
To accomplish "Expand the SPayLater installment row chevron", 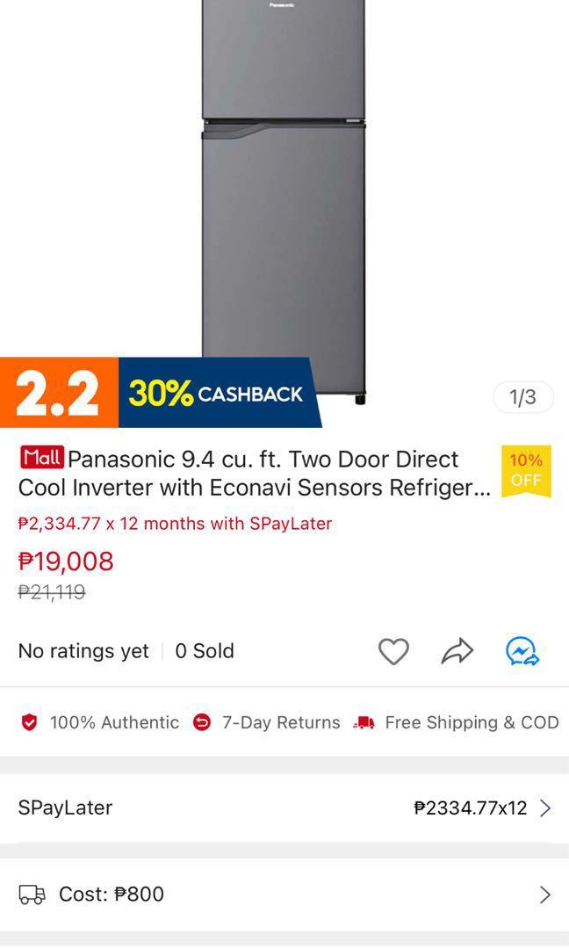I will tap(544, 808).
